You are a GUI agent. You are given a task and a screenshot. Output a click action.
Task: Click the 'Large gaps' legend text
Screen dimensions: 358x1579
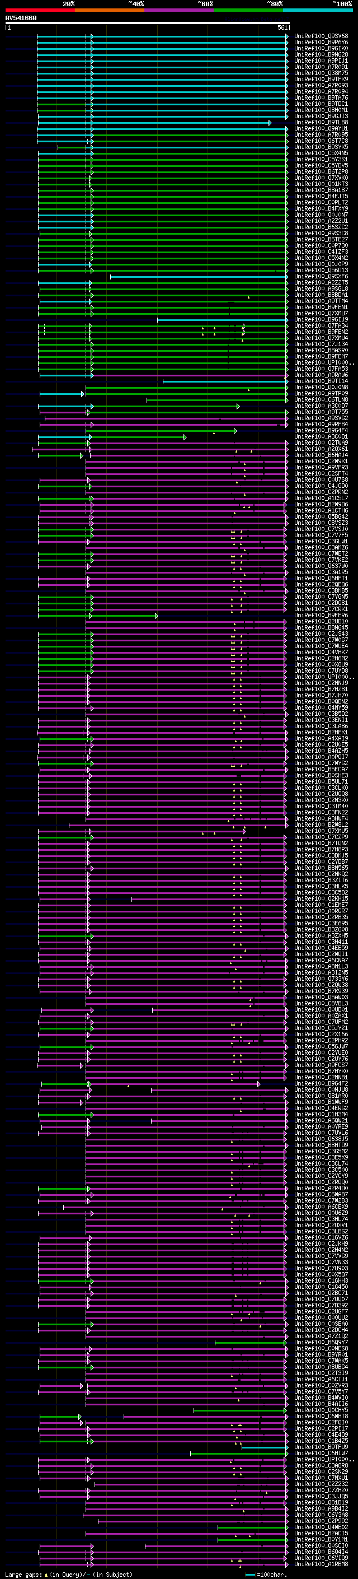23,1574
